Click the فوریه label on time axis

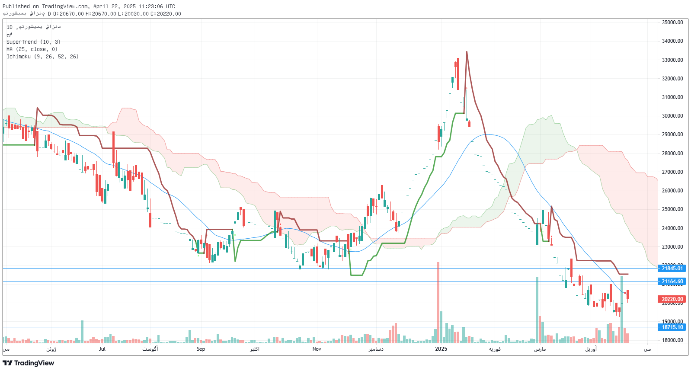tap(495, 349)
